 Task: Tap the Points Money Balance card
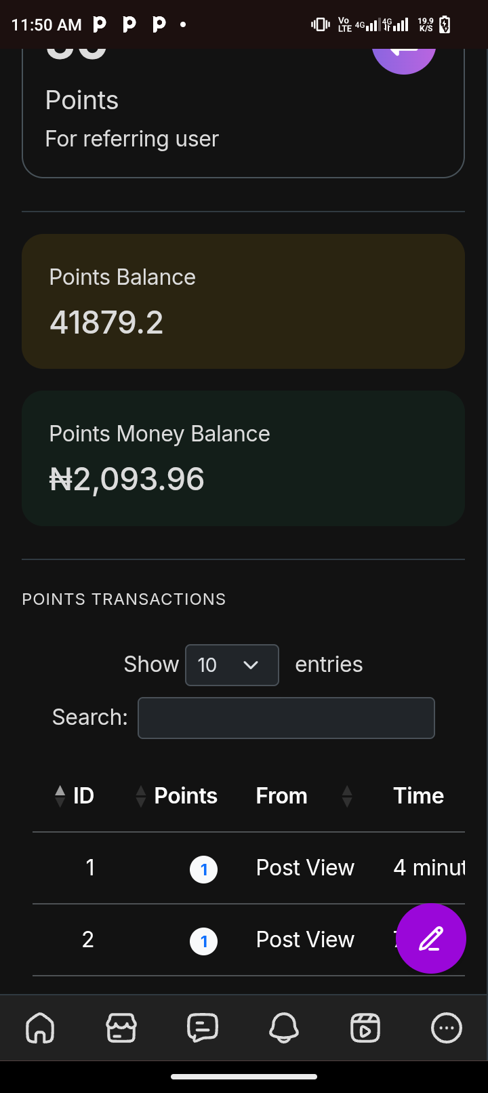coord(243,458)
